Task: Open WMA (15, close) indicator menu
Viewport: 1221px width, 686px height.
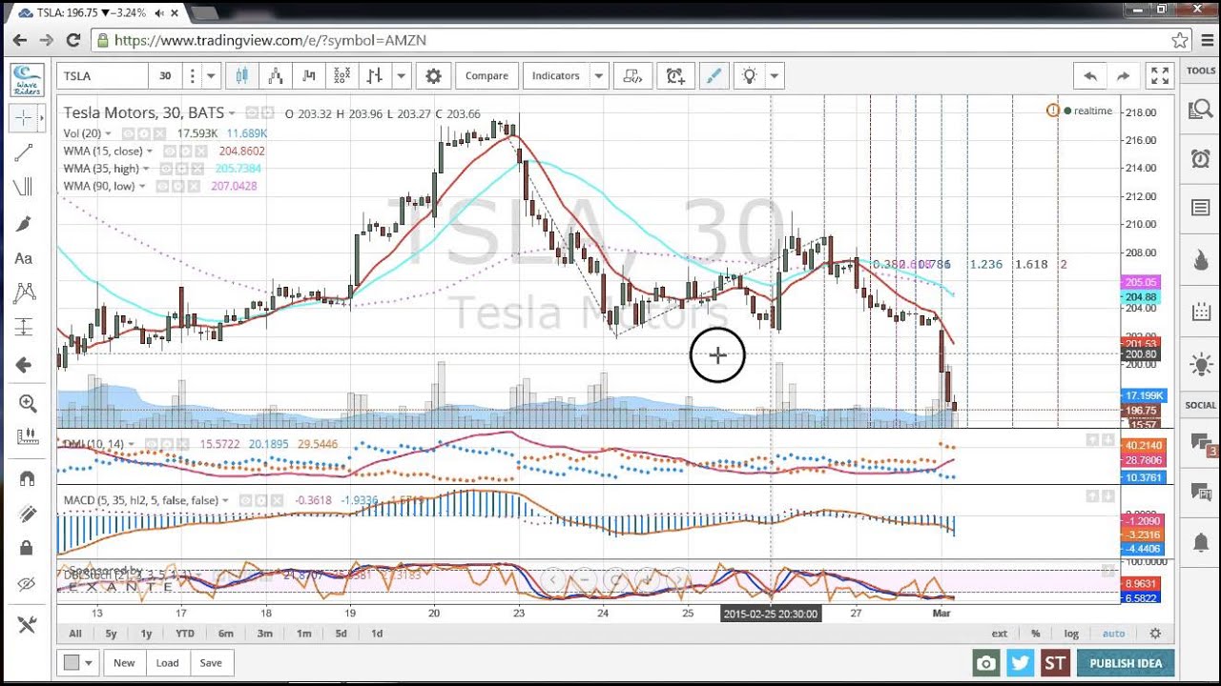Action: click(x=150, y=151)
